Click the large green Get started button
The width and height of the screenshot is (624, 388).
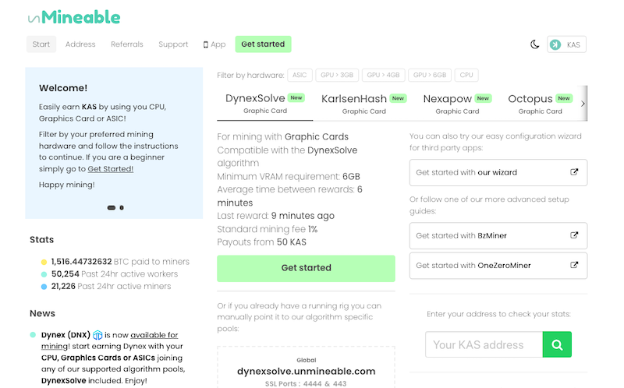tap(306, 268)
